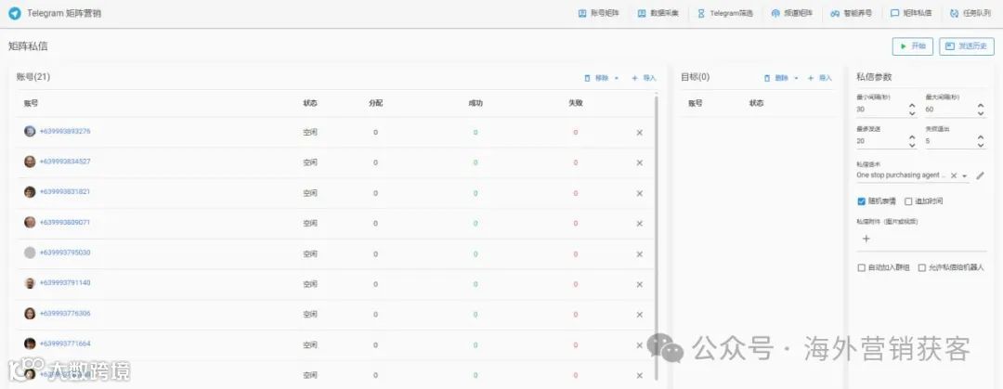Viewport: 1003px width, 389px height.
Task: Remove account +639993893276 with its X
Action: point(640,133)
